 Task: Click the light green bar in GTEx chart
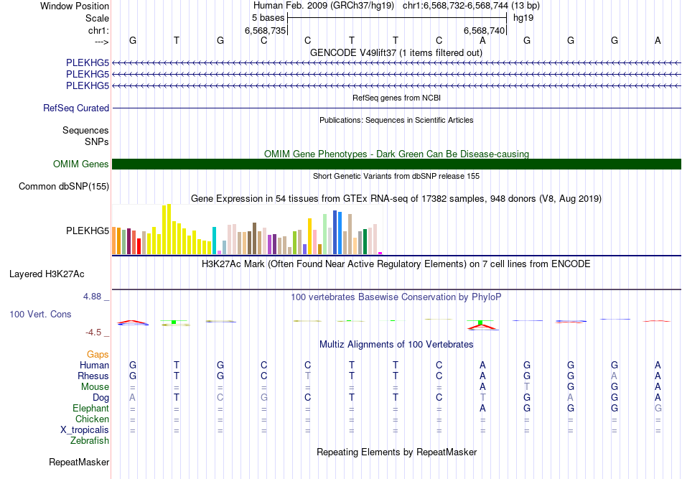click(x=325, y=234)
